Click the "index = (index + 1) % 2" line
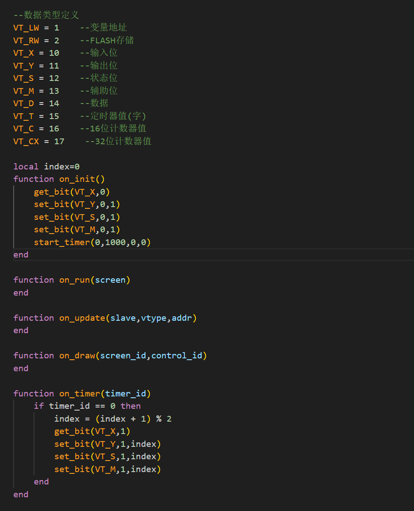Viewport: 414px width, 511px height. (112, 419)
